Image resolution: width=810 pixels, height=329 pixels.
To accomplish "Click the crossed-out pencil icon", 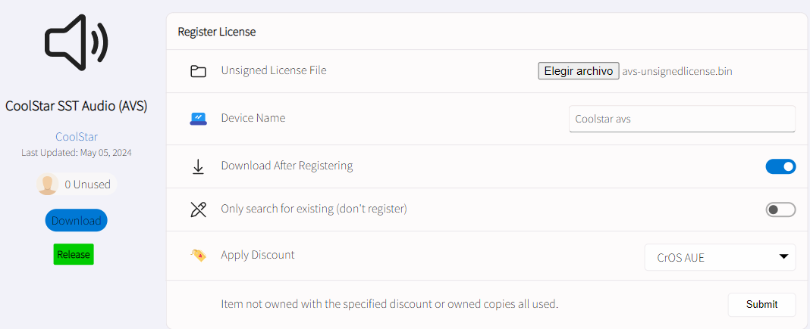I will coord(198,210).
